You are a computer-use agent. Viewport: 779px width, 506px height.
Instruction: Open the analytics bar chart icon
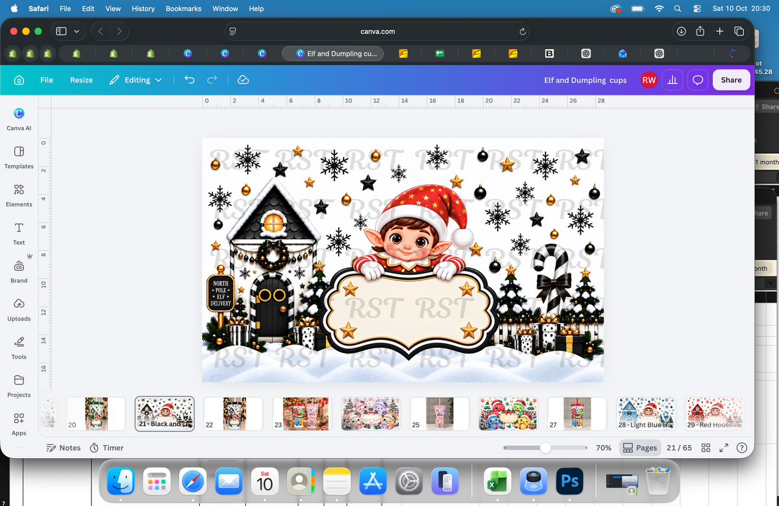point(673,80)
